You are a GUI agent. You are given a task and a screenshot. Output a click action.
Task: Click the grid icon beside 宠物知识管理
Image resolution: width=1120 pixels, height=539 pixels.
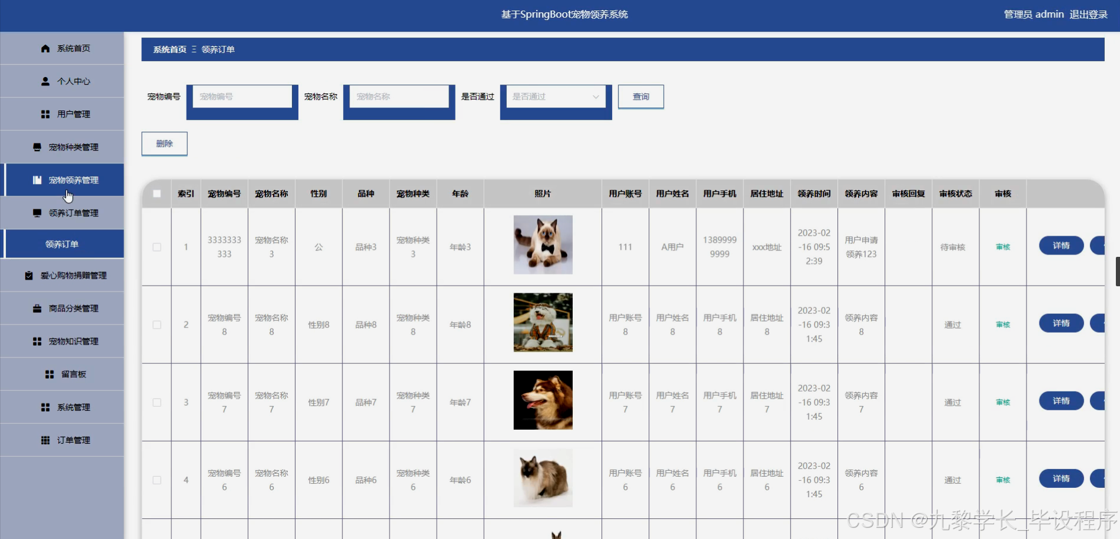pos(37,342)
